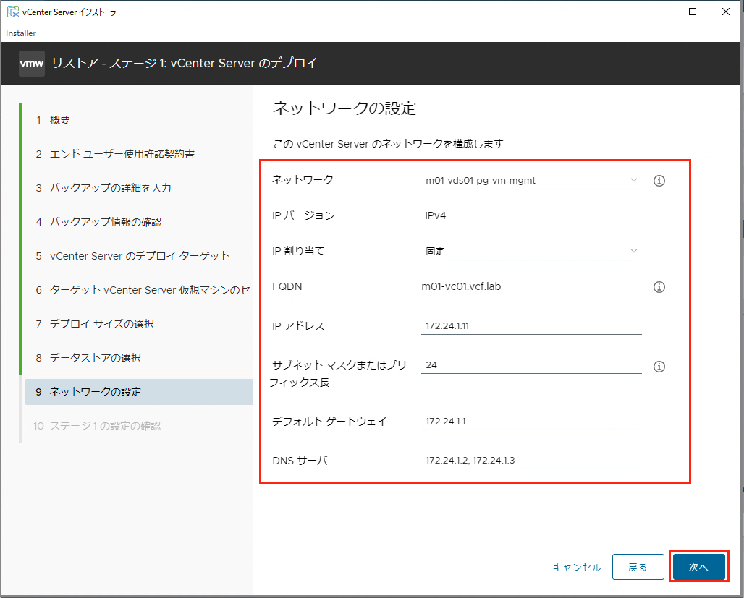Viewport: 744px width, 598px height.
Task: Select current step 9 ネットワークの設定
Action: 138,392
